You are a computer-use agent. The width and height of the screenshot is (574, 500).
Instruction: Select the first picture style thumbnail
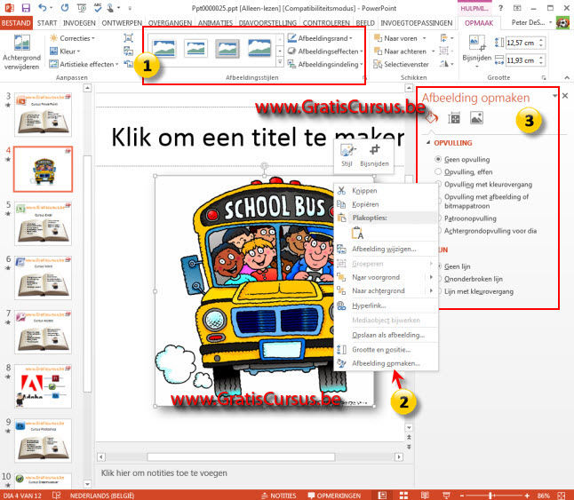point(164,49)
